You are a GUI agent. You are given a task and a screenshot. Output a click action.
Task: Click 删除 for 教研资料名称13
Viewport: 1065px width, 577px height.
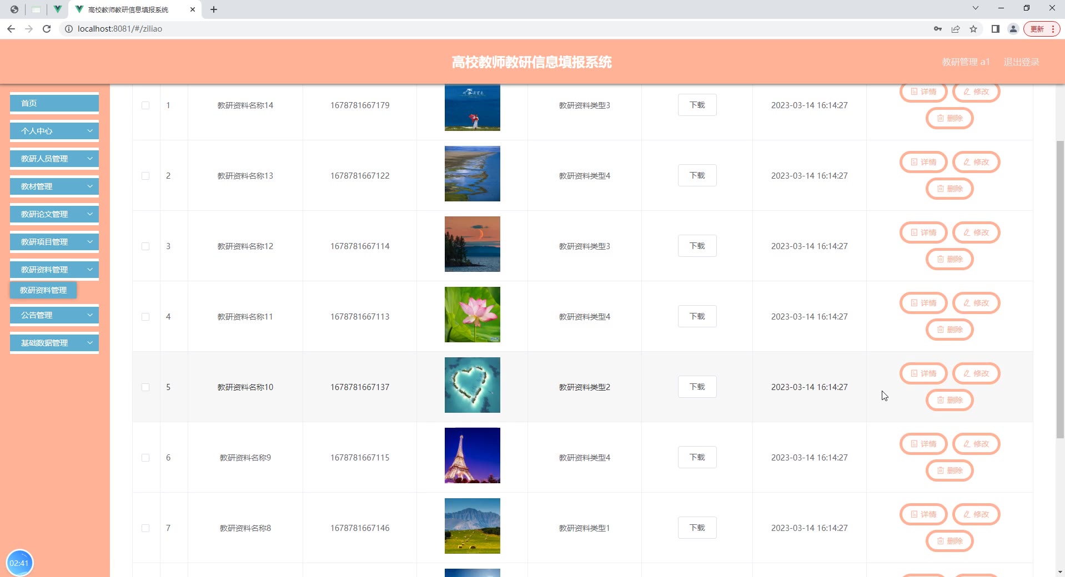coord(950,189)
